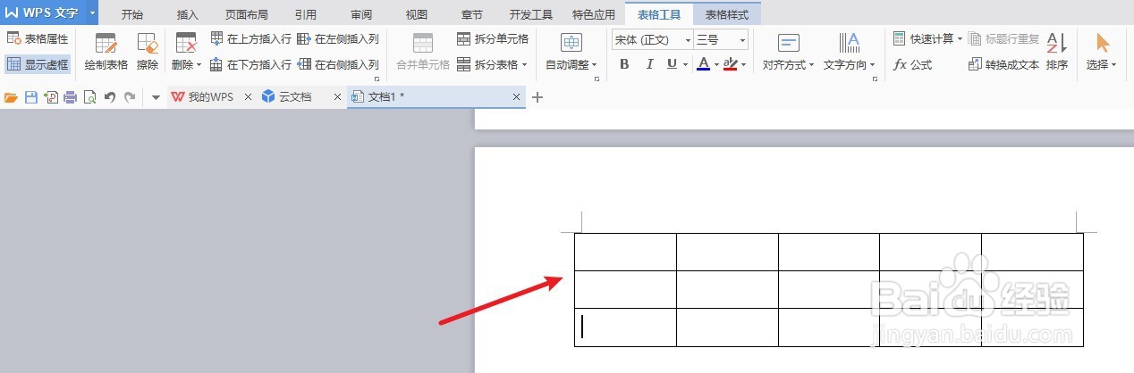Insert column to the left (在左侧插入列)
The height and width of the screenshot is (373, 1134).
338,39
